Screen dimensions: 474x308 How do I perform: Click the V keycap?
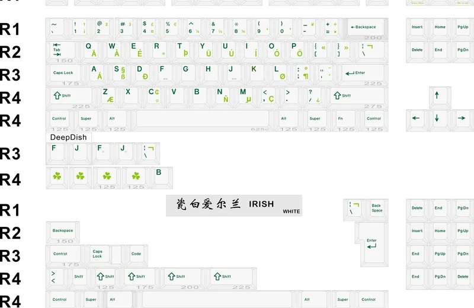[177, 98]
